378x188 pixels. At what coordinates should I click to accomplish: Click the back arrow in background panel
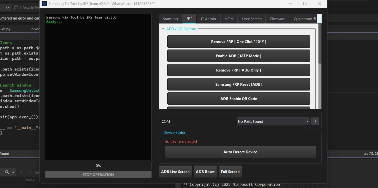22,172
